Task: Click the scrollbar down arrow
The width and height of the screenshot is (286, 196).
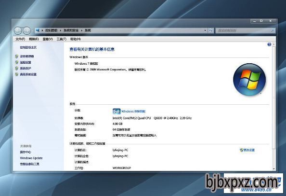Action: [274, 169]
